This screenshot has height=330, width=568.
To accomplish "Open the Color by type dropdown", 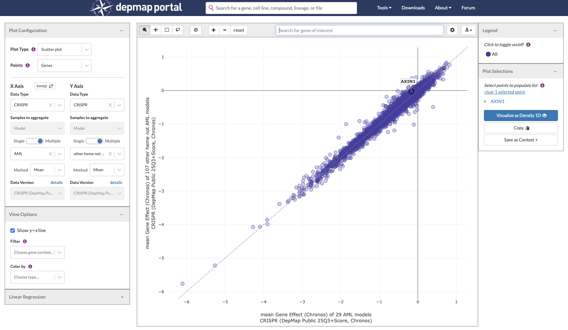I will click(38, 277).
